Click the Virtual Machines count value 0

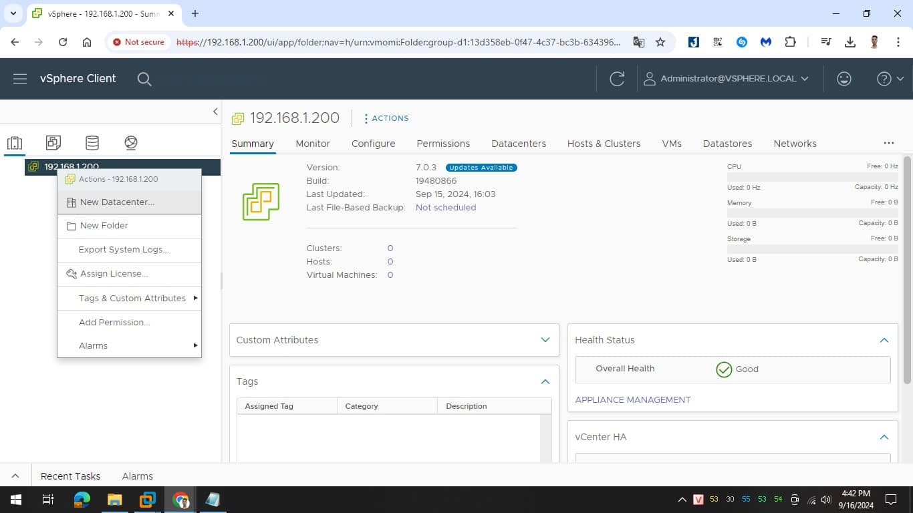390,275
